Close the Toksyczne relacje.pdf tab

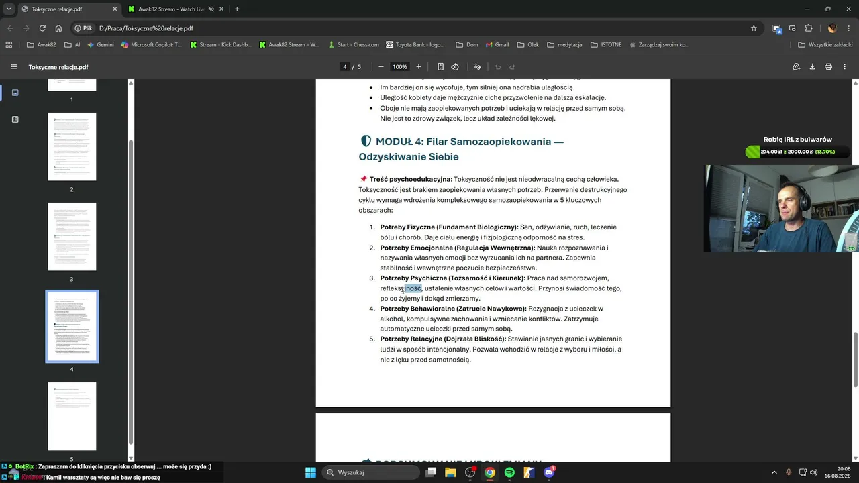tap(115, 9)
